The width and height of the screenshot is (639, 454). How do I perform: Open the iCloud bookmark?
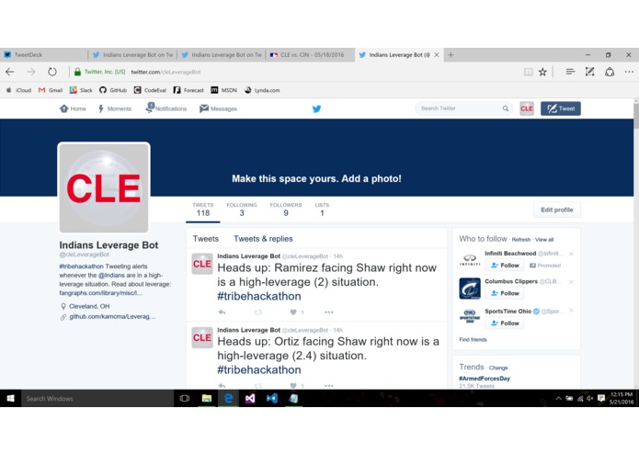(18, 90)
